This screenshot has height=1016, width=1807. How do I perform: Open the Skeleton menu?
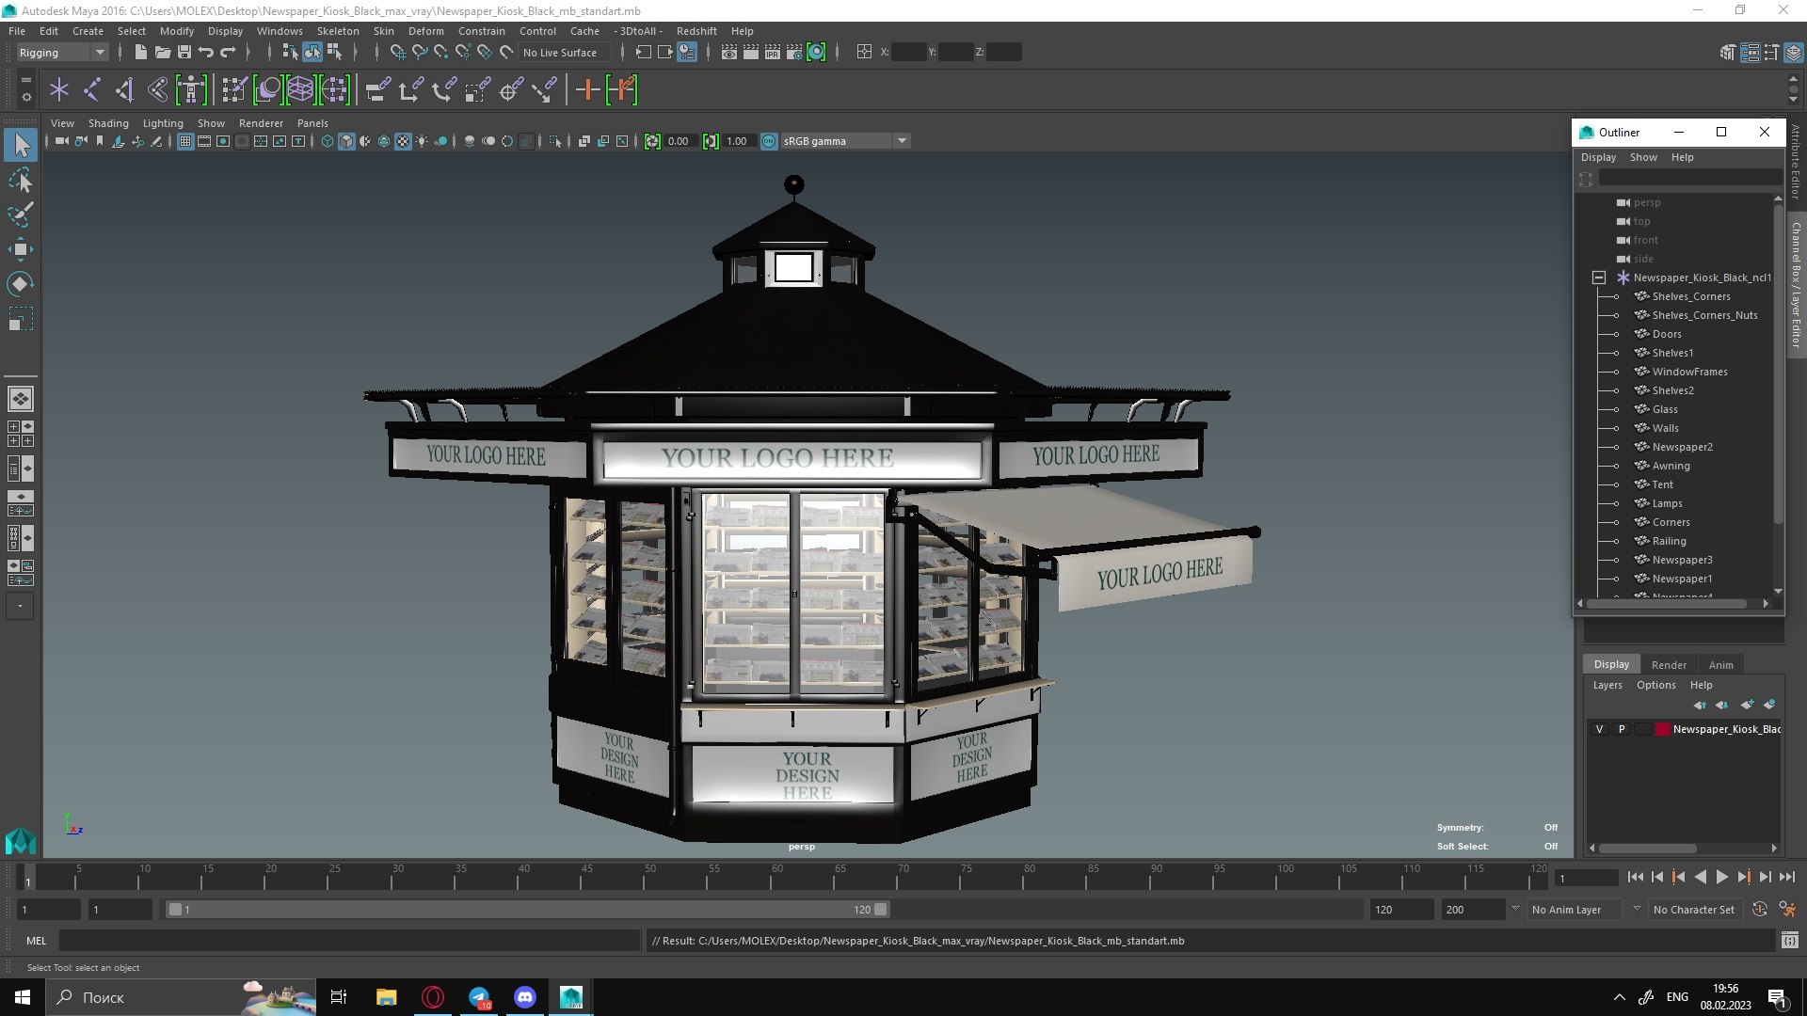(338, 31)
